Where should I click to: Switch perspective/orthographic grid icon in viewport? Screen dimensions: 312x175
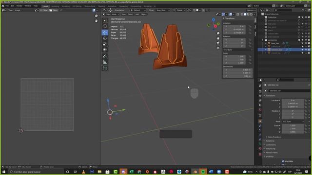(218, 48)
